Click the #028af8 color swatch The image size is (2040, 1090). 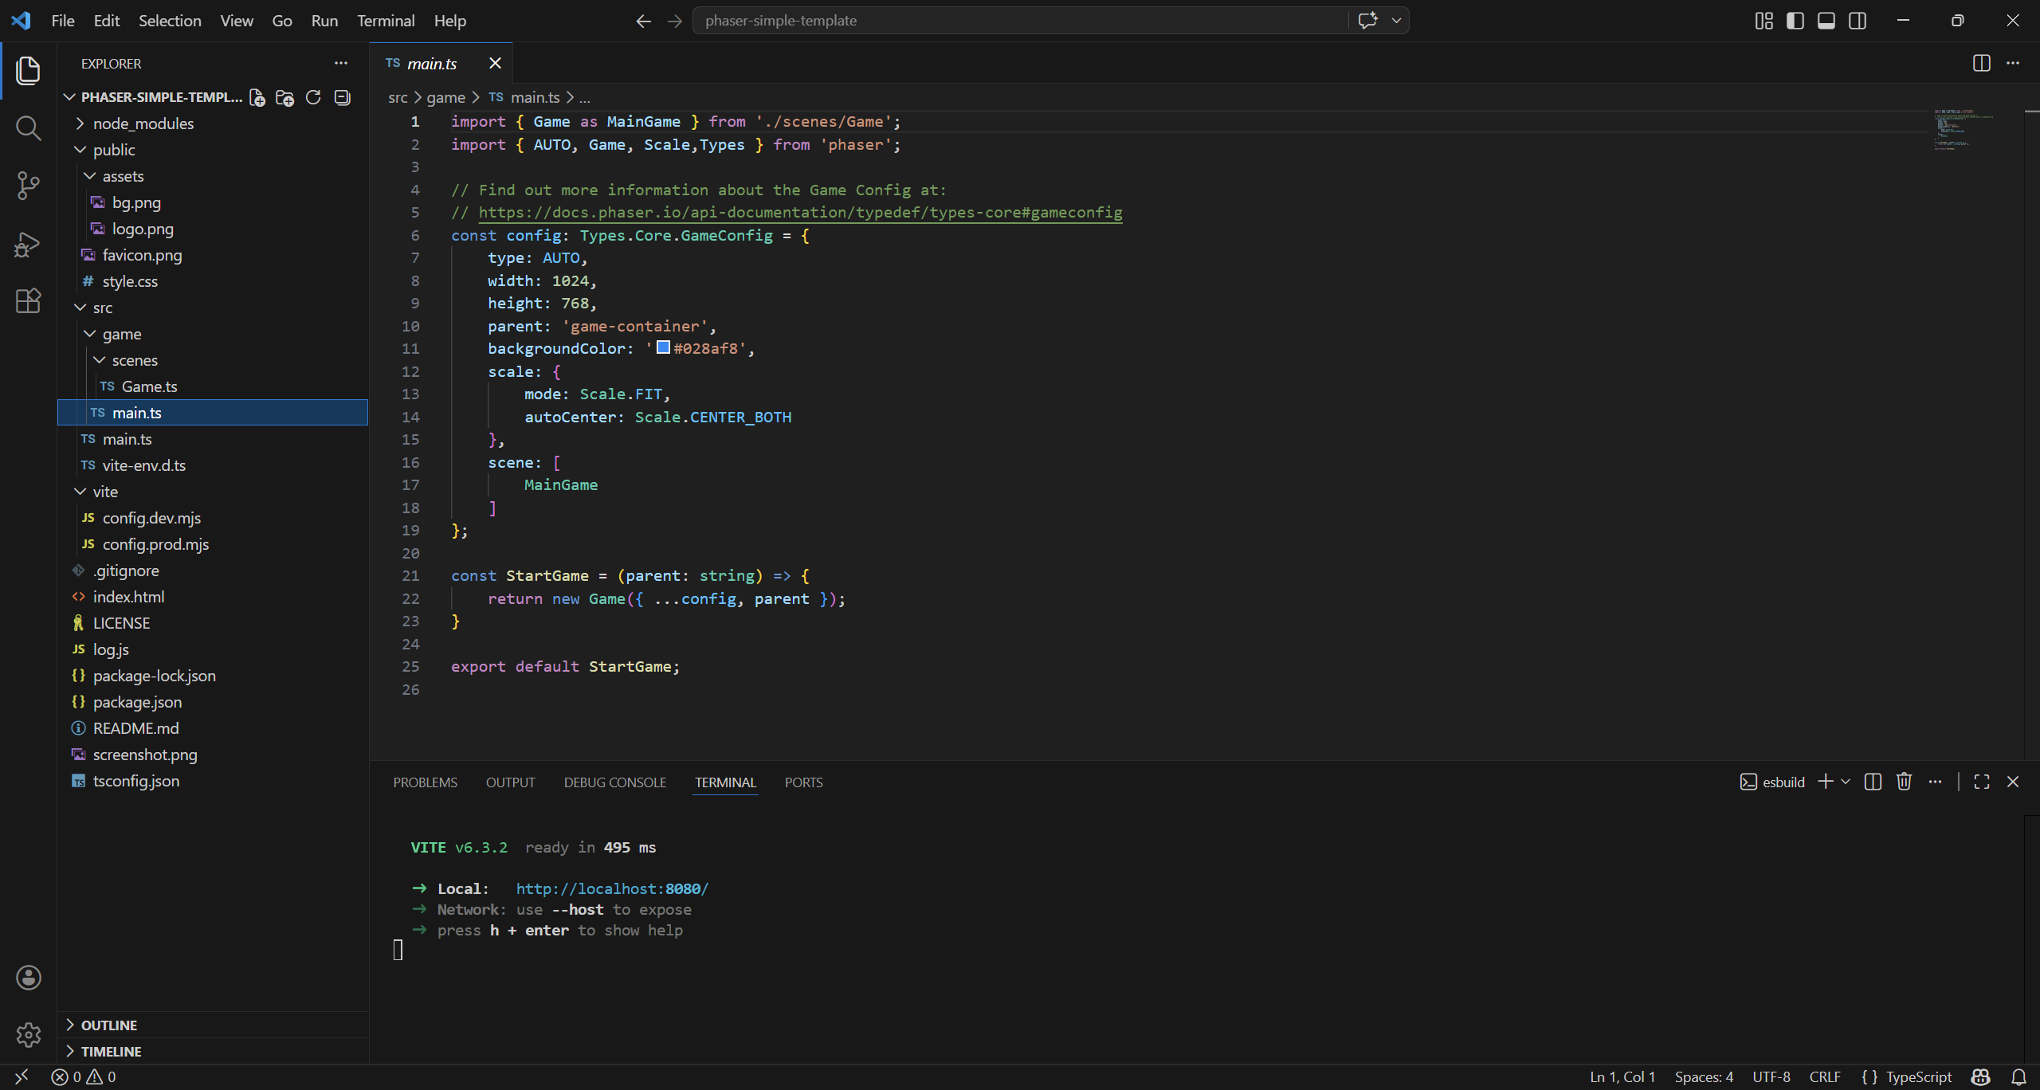662,347
